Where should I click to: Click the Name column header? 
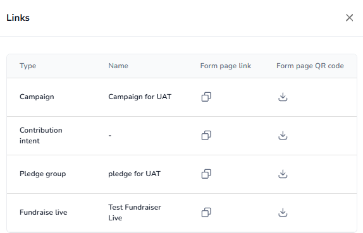pos(118,66)
